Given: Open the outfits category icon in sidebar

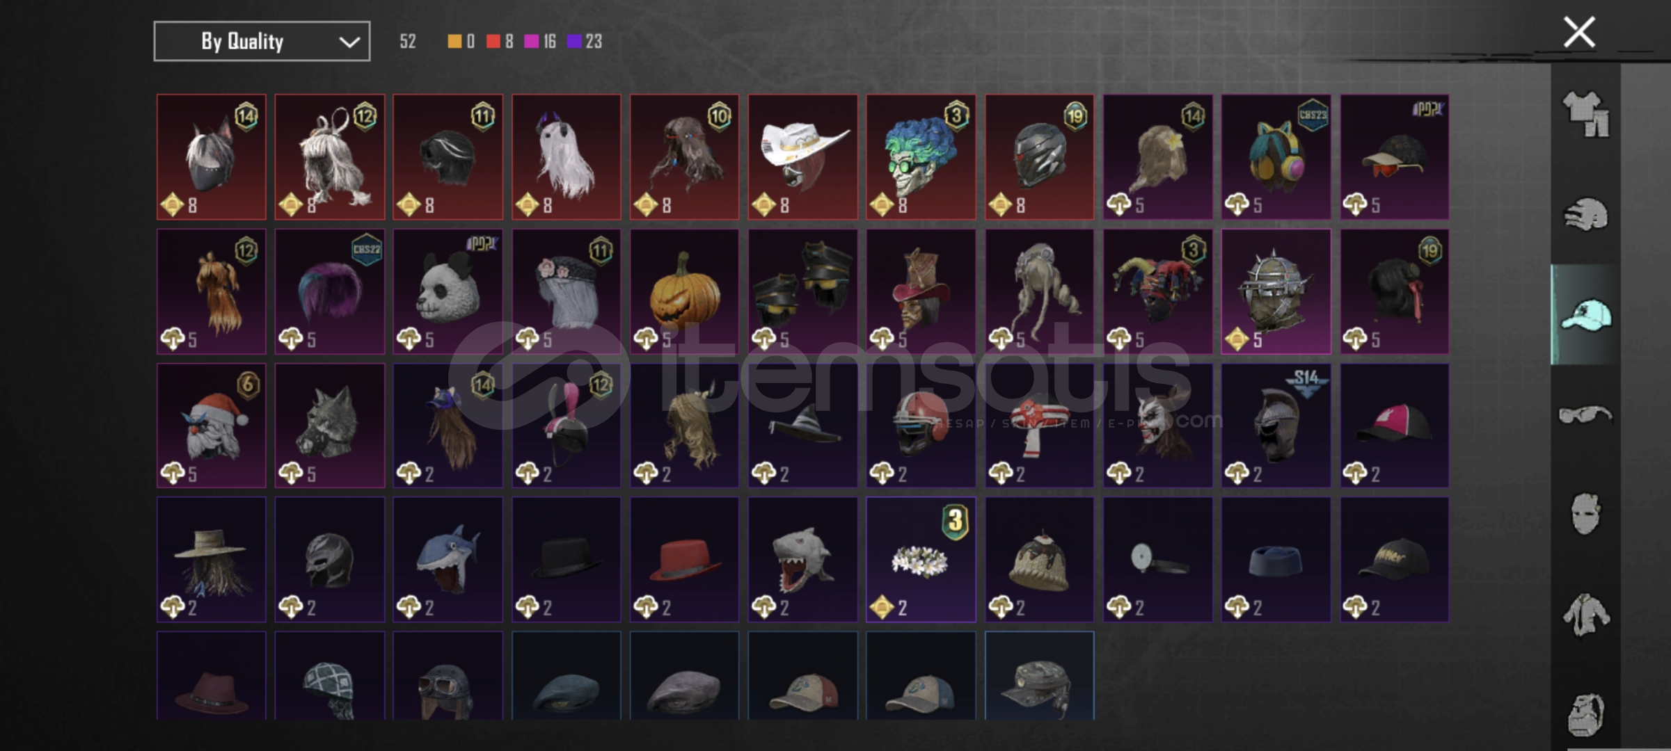Looking at the screenshot, I should point(1586,113).
